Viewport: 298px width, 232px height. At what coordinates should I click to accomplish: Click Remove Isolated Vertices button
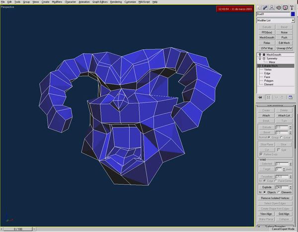pos(275,198)
